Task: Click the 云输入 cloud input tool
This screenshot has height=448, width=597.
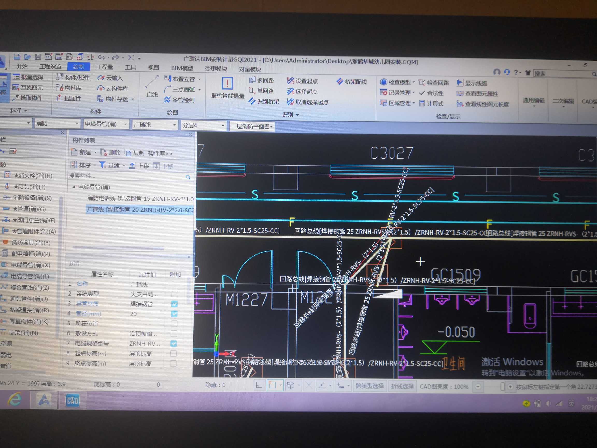Action: [110, 78]
